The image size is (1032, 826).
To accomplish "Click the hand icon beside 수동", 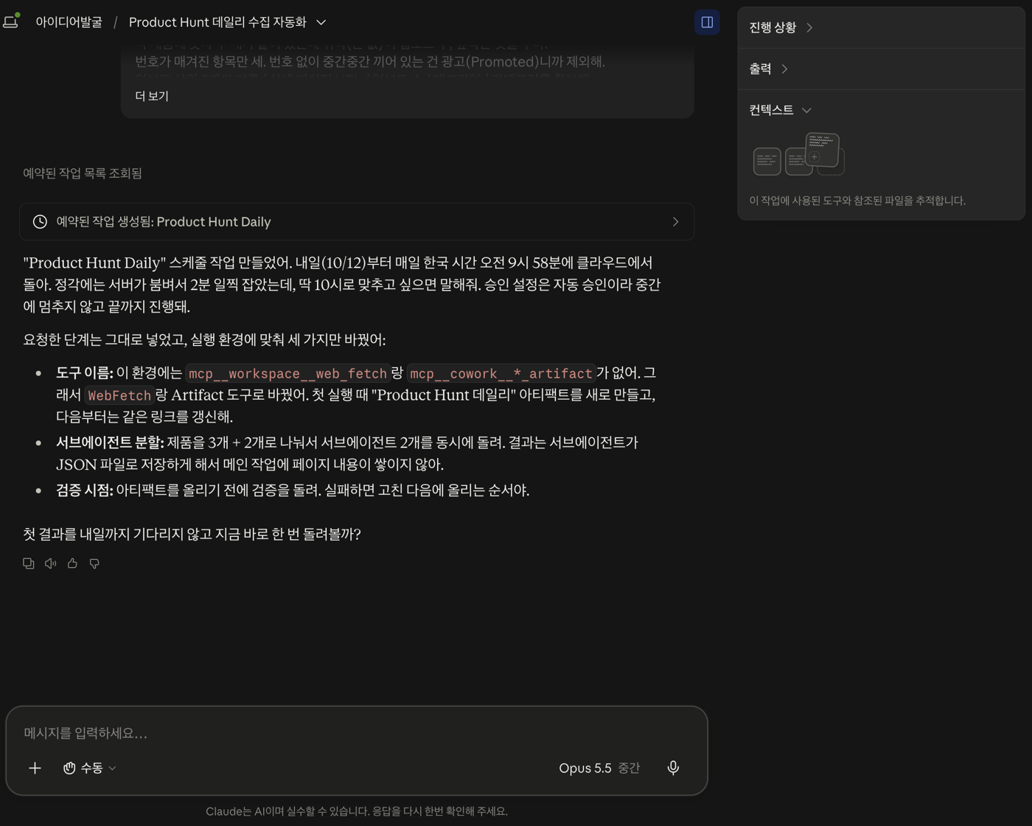I will [69, 768].
